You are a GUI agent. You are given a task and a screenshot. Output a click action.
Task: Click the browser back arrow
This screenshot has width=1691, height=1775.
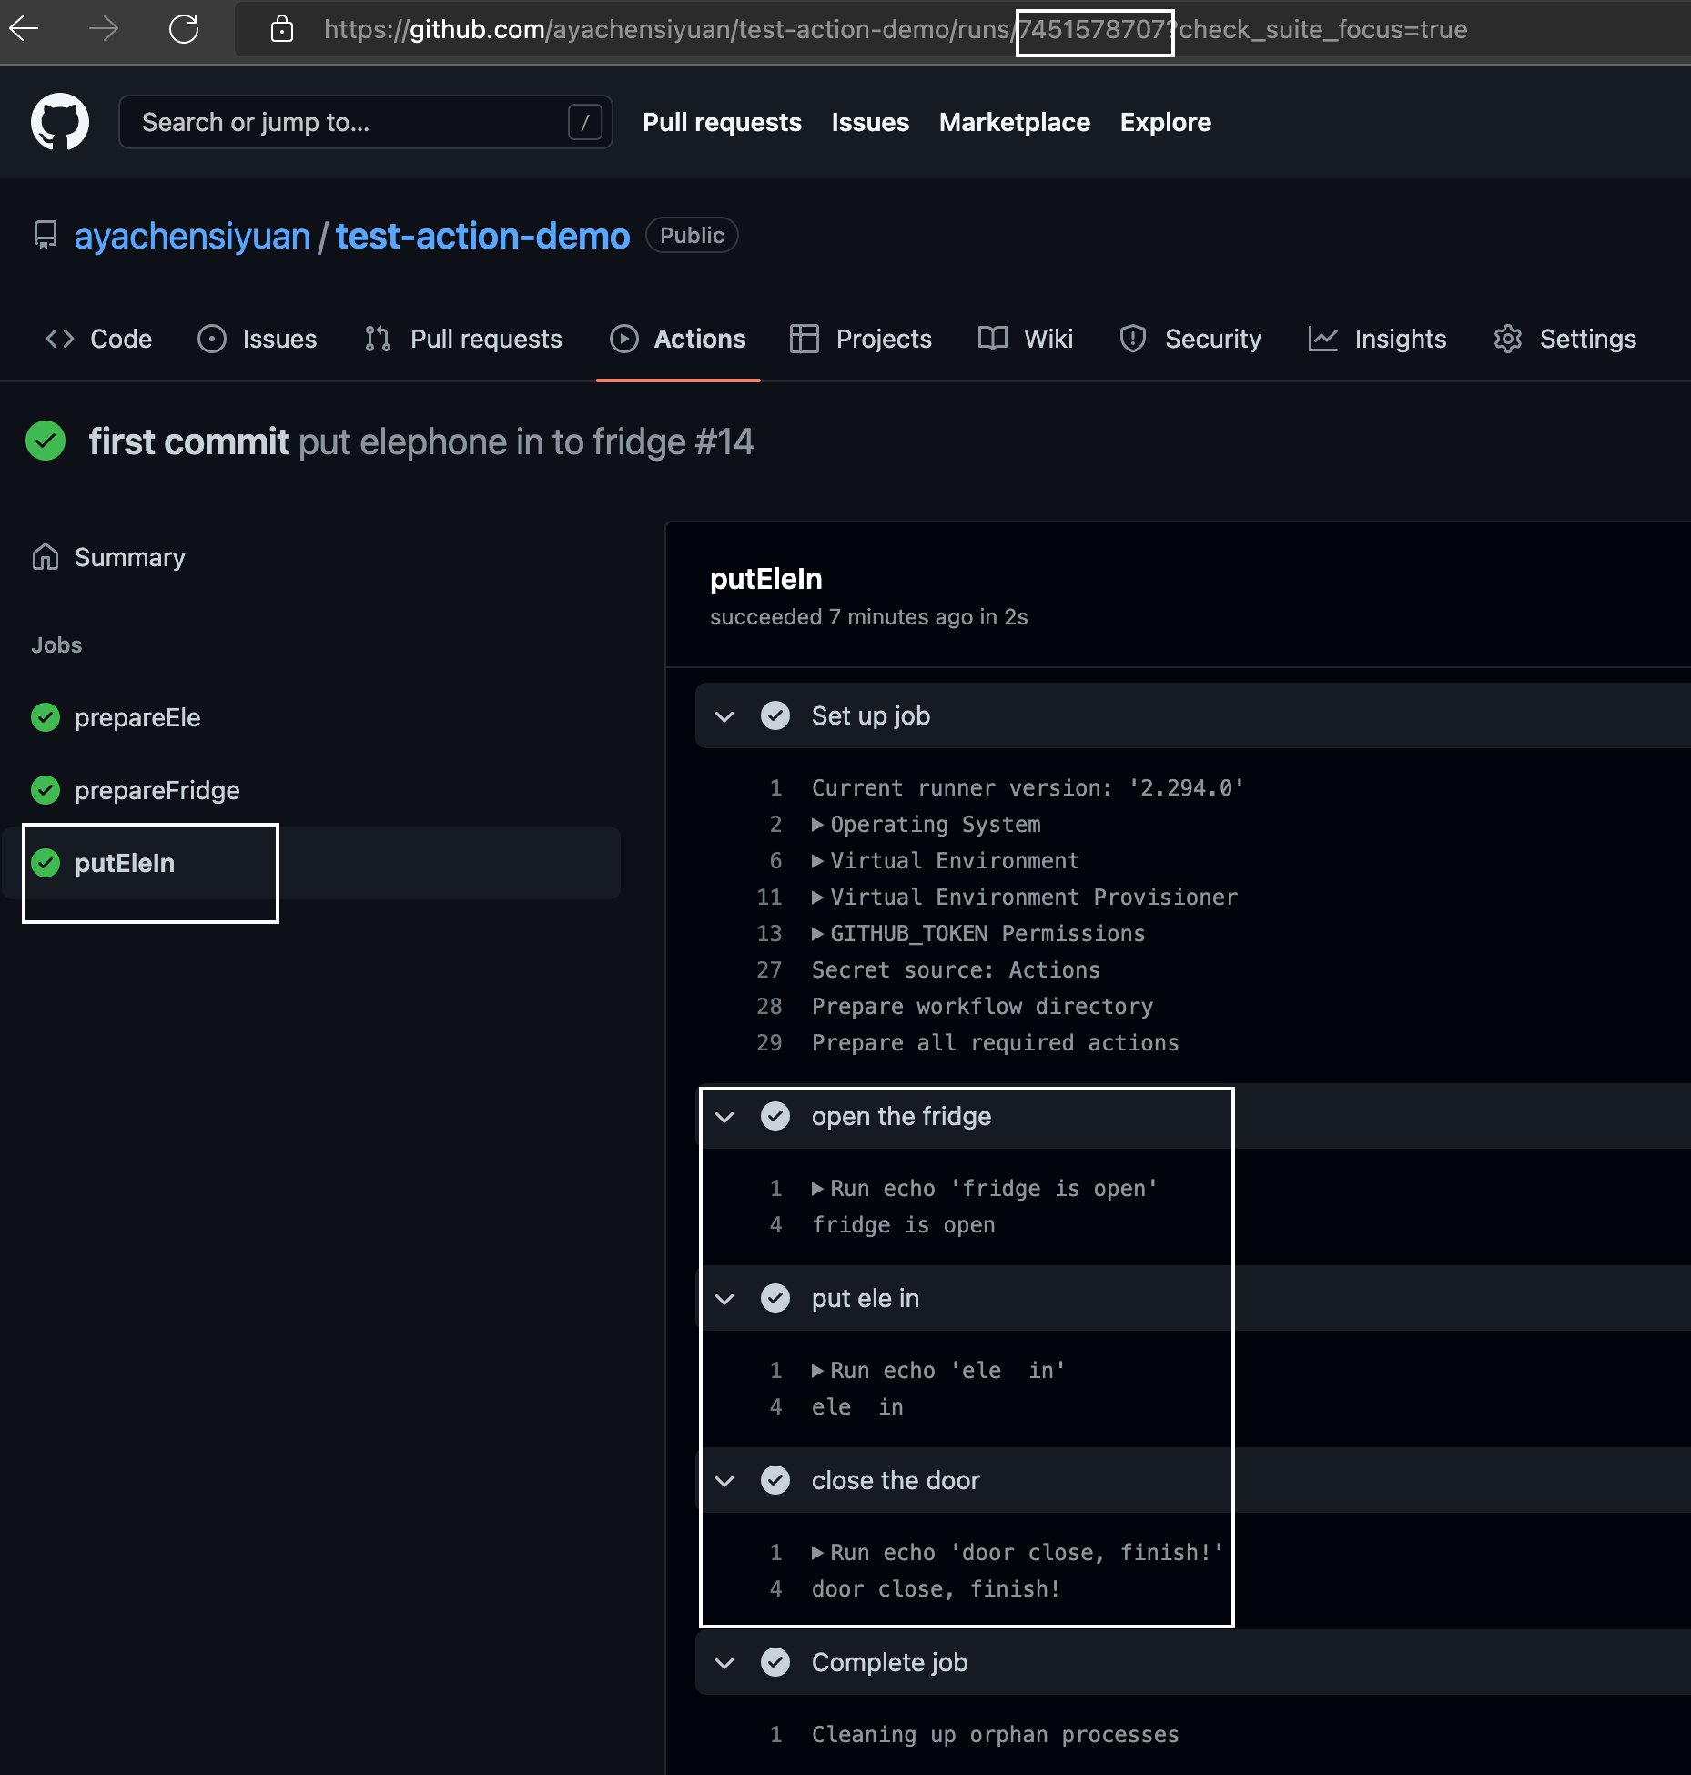(25, 29)
